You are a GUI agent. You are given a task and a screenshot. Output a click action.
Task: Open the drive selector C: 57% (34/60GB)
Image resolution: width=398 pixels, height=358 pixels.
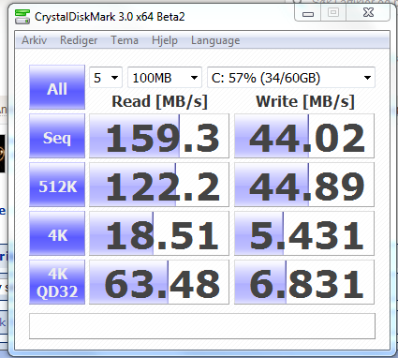pos(291,78)
